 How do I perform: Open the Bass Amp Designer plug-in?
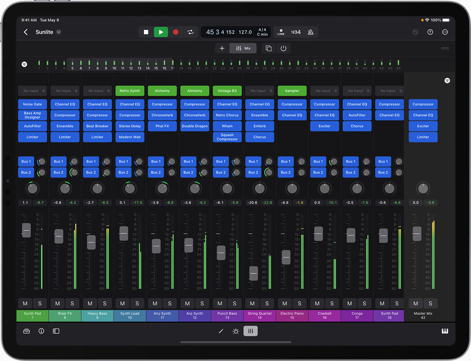click(x=33, y=115)
